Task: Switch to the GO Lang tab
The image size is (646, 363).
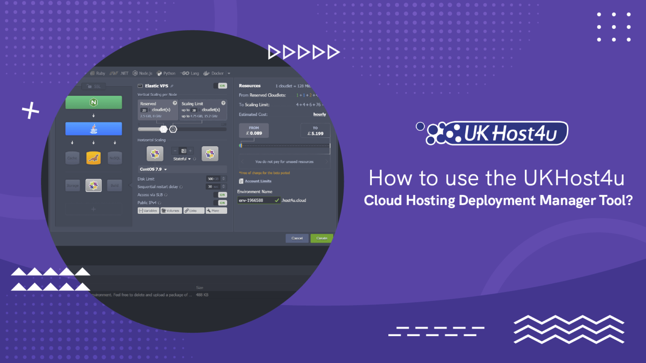Action: pyautogui.click(x=190, y=74)
